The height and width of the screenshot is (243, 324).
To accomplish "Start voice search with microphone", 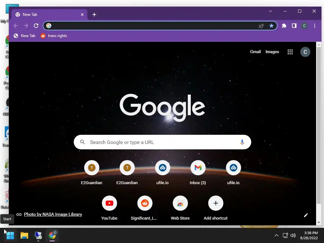I will click(242, 142).
